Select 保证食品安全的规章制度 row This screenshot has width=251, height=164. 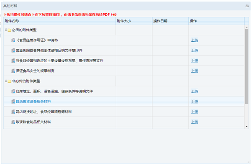point(35,71)
